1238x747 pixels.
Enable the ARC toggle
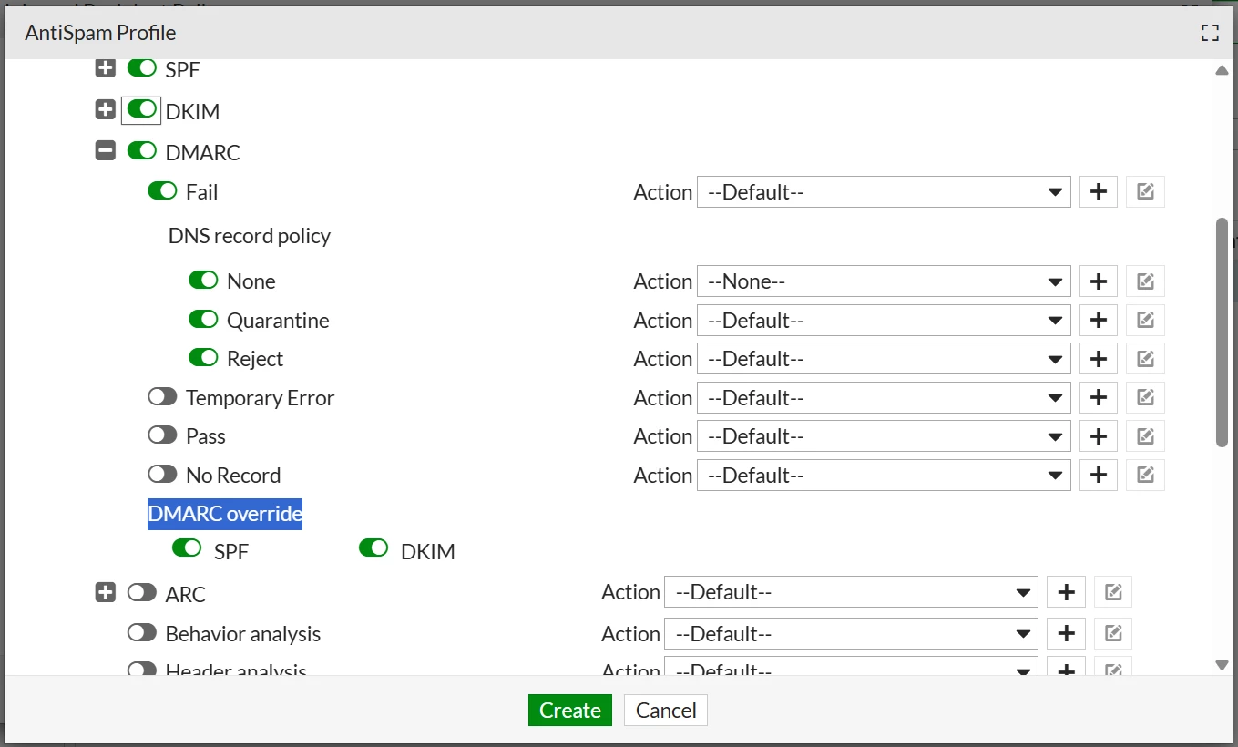coord(142,593)
